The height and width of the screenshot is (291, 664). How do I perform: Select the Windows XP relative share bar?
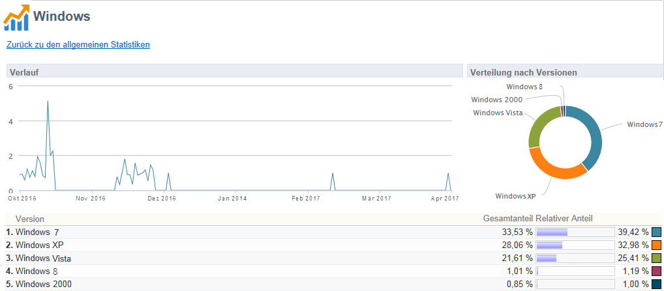tap(575, 245)
